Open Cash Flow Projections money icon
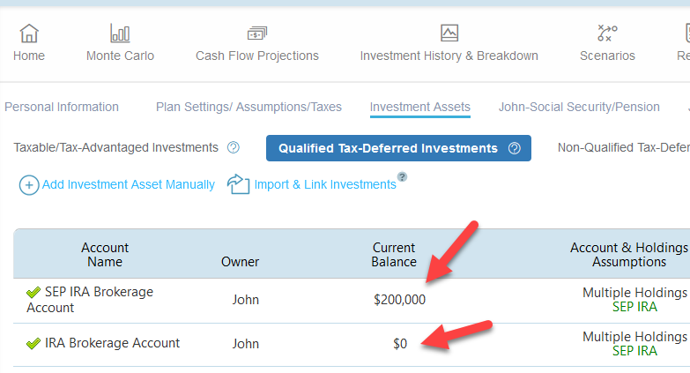Screen dimensions: 690x373 [x=257, y=33]
